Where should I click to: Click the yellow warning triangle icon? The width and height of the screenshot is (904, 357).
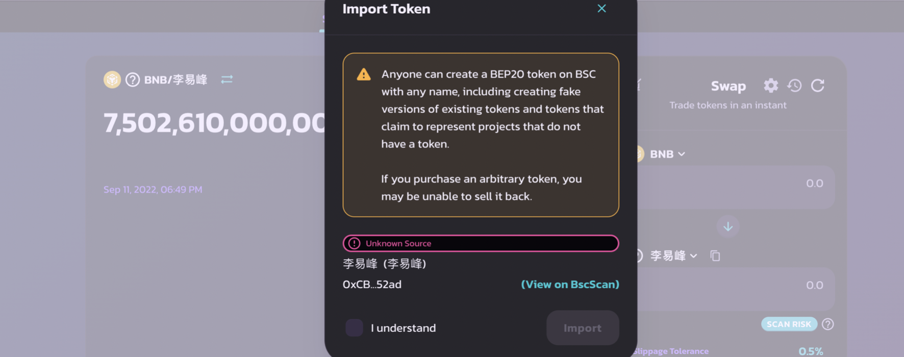[364, 74]
